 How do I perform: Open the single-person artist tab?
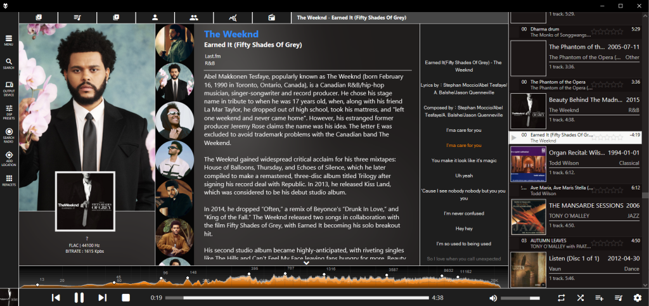click(154, 17)
